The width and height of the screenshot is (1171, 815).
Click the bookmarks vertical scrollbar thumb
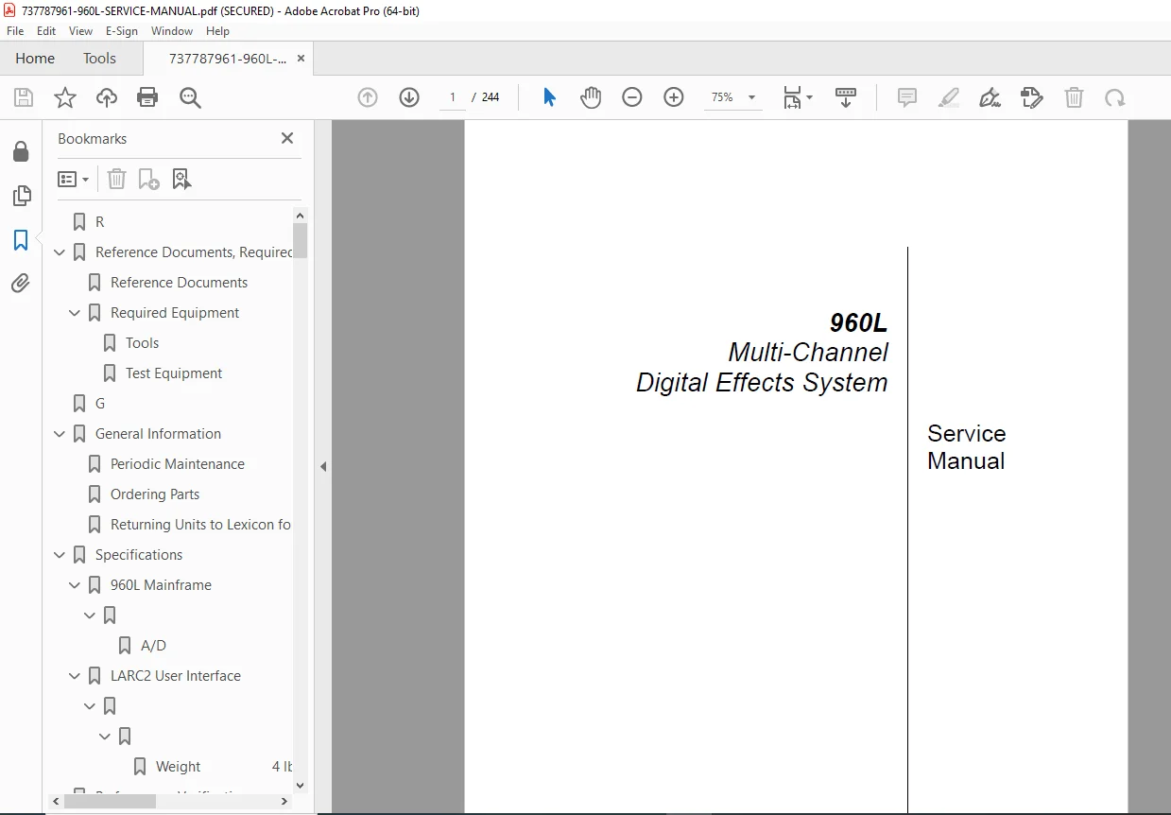tap(301, 239)
